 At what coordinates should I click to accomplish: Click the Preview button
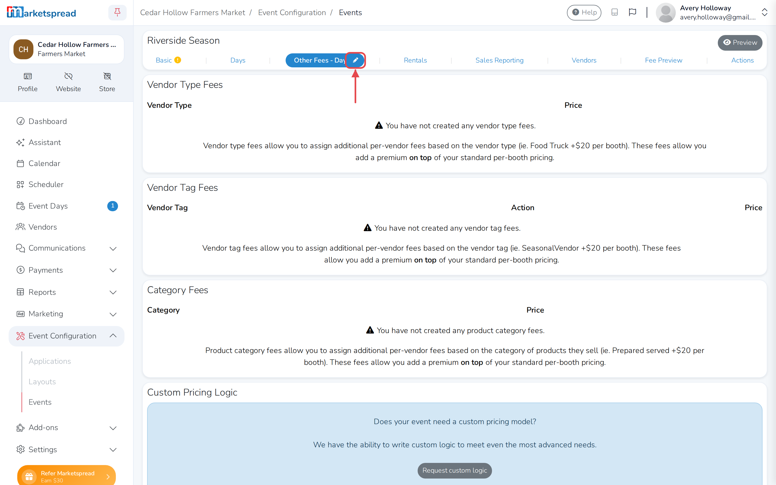point(740,42)
